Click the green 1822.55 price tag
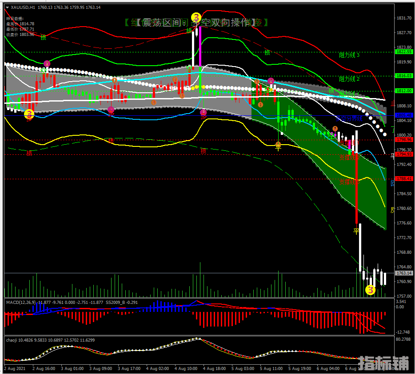 pyautogui.click(x=404, y=52)
